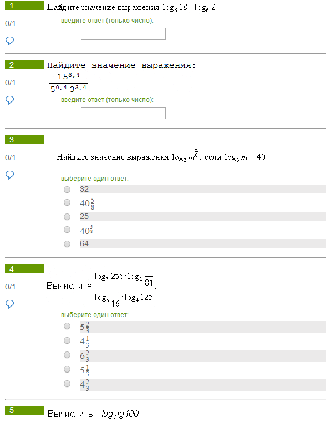Pick the 40 and 5/8 mixed-number option

[x=67, y=202]
